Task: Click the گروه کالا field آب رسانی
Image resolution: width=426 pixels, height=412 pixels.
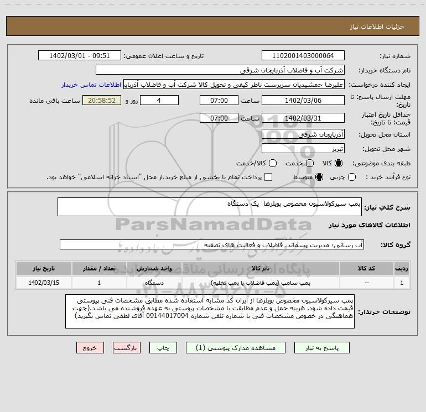Action: (212, 244)
